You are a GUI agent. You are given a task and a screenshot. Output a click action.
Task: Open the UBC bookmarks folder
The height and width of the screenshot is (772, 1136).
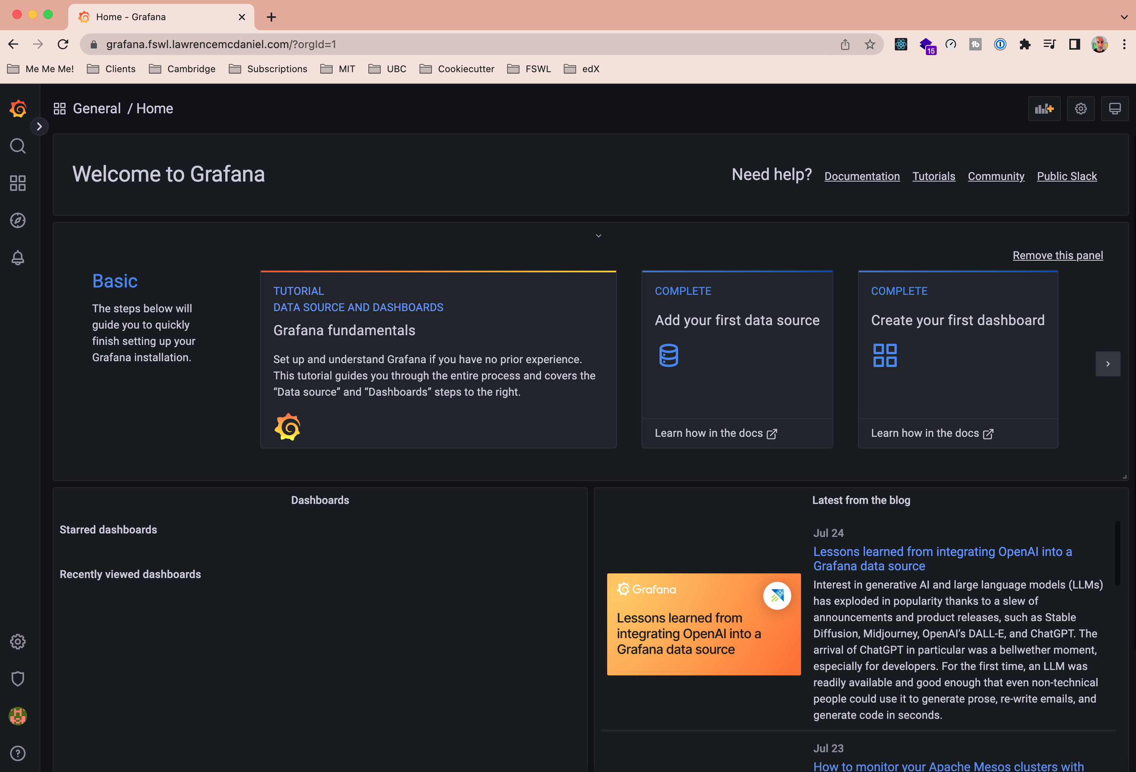pyautogui.click(x=388, y=69)
